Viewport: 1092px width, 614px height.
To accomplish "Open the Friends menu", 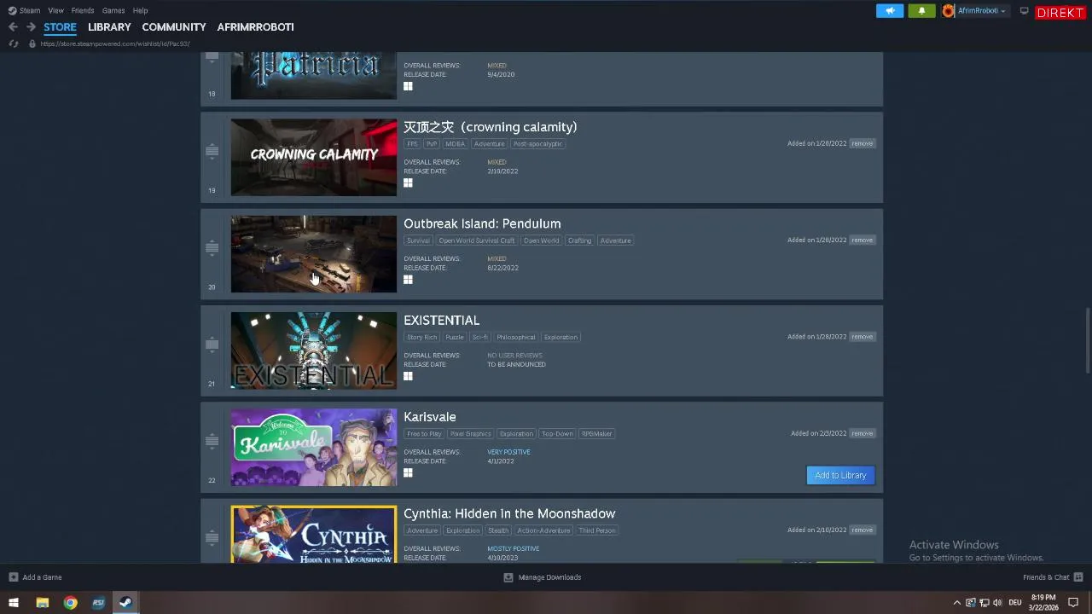I will click(83, 10).
